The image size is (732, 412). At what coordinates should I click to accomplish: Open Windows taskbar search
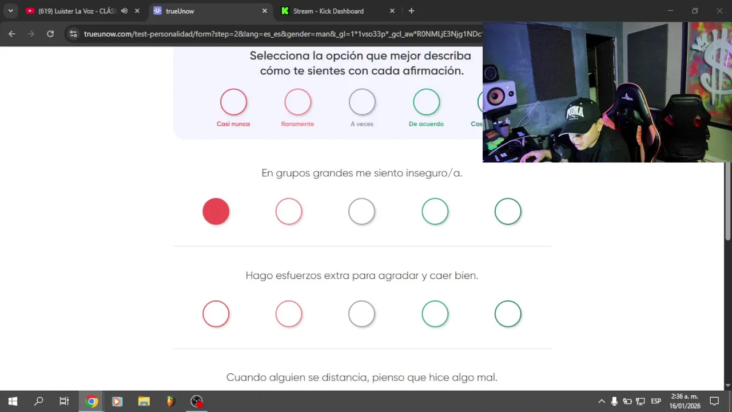pyautogui.click(x=38, y=401)
